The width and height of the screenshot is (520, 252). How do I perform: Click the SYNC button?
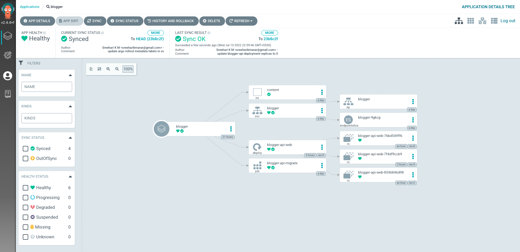click(x=95, y=21)
